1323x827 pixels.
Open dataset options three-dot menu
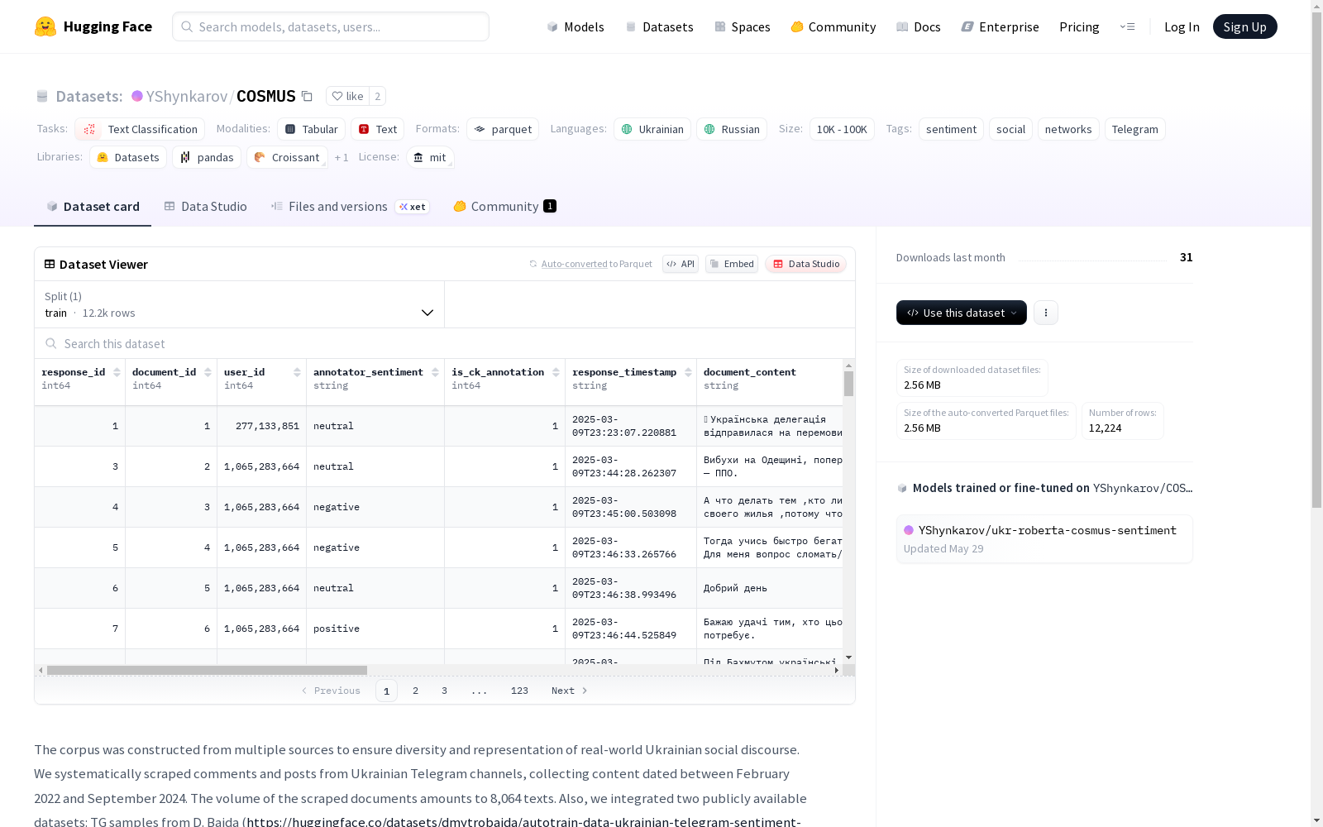coord(1046,313)
